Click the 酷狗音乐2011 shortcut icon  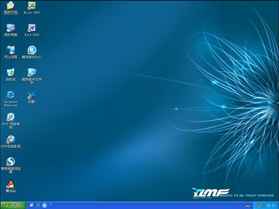point(32,52)
